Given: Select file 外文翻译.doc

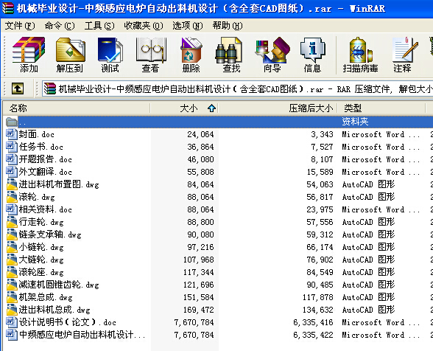Looking at the screenshot, I should click(x=46, y=172).
